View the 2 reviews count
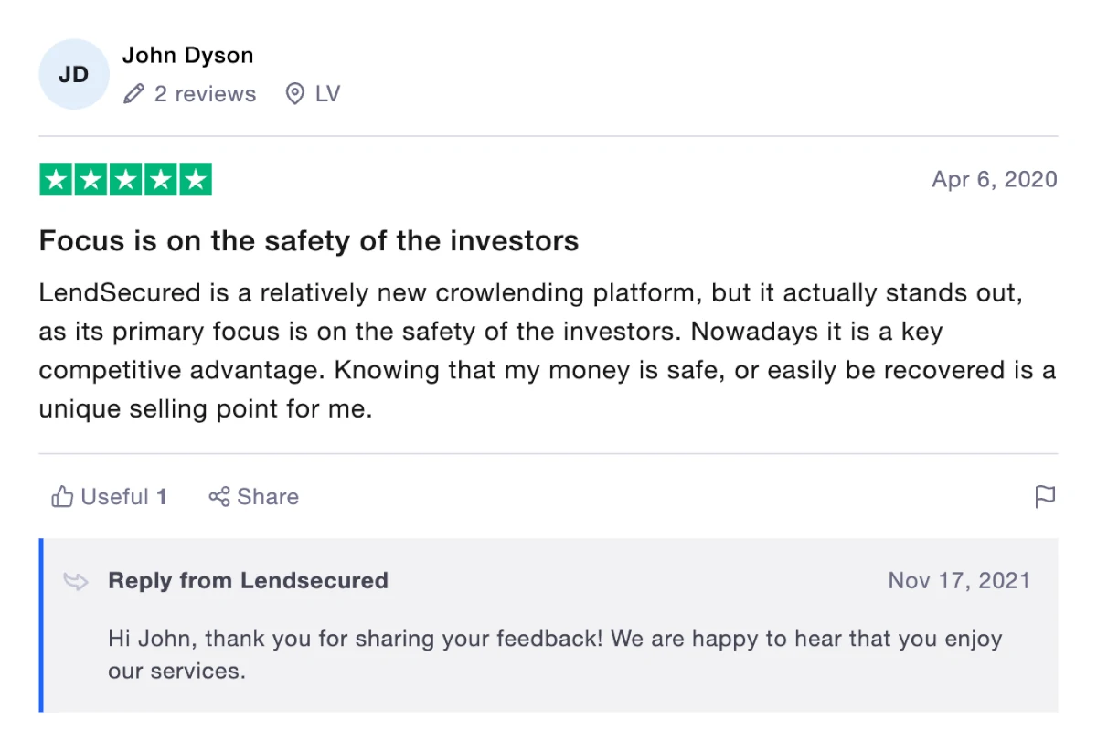Viewport: 1097px width, 751px height. (205, 94)
